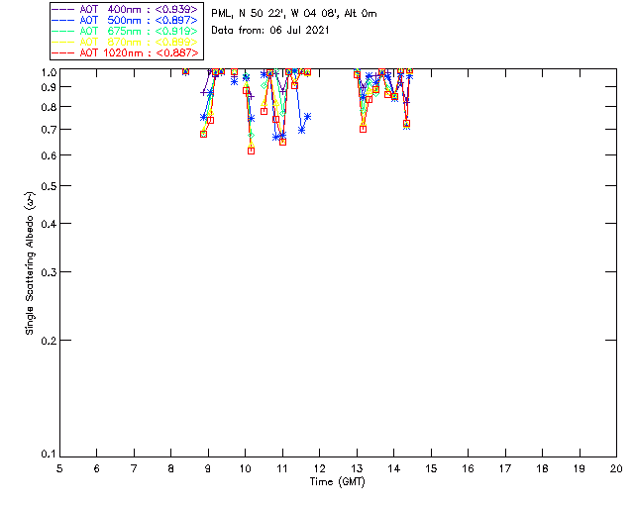Click the purple dashed line sample in legend
Screen dimensions: 634x507
(x=63, y=9)
